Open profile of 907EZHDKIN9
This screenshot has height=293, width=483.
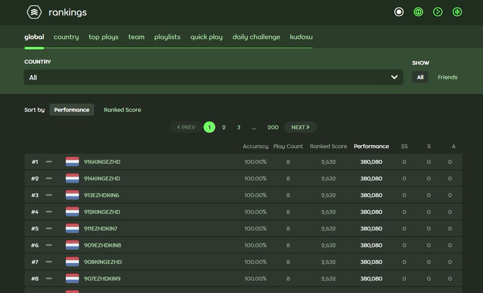coord(102,279)
